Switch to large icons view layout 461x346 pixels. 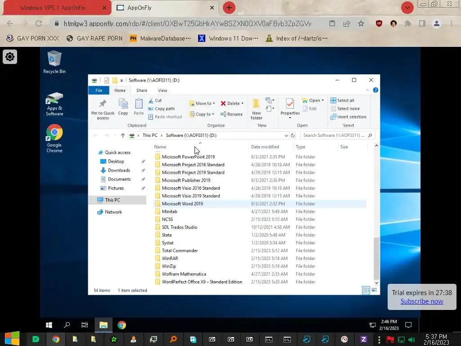[374, 290]
